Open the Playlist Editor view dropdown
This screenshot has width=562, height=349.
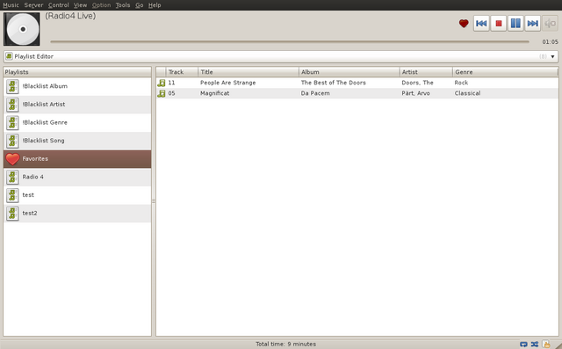281,56
